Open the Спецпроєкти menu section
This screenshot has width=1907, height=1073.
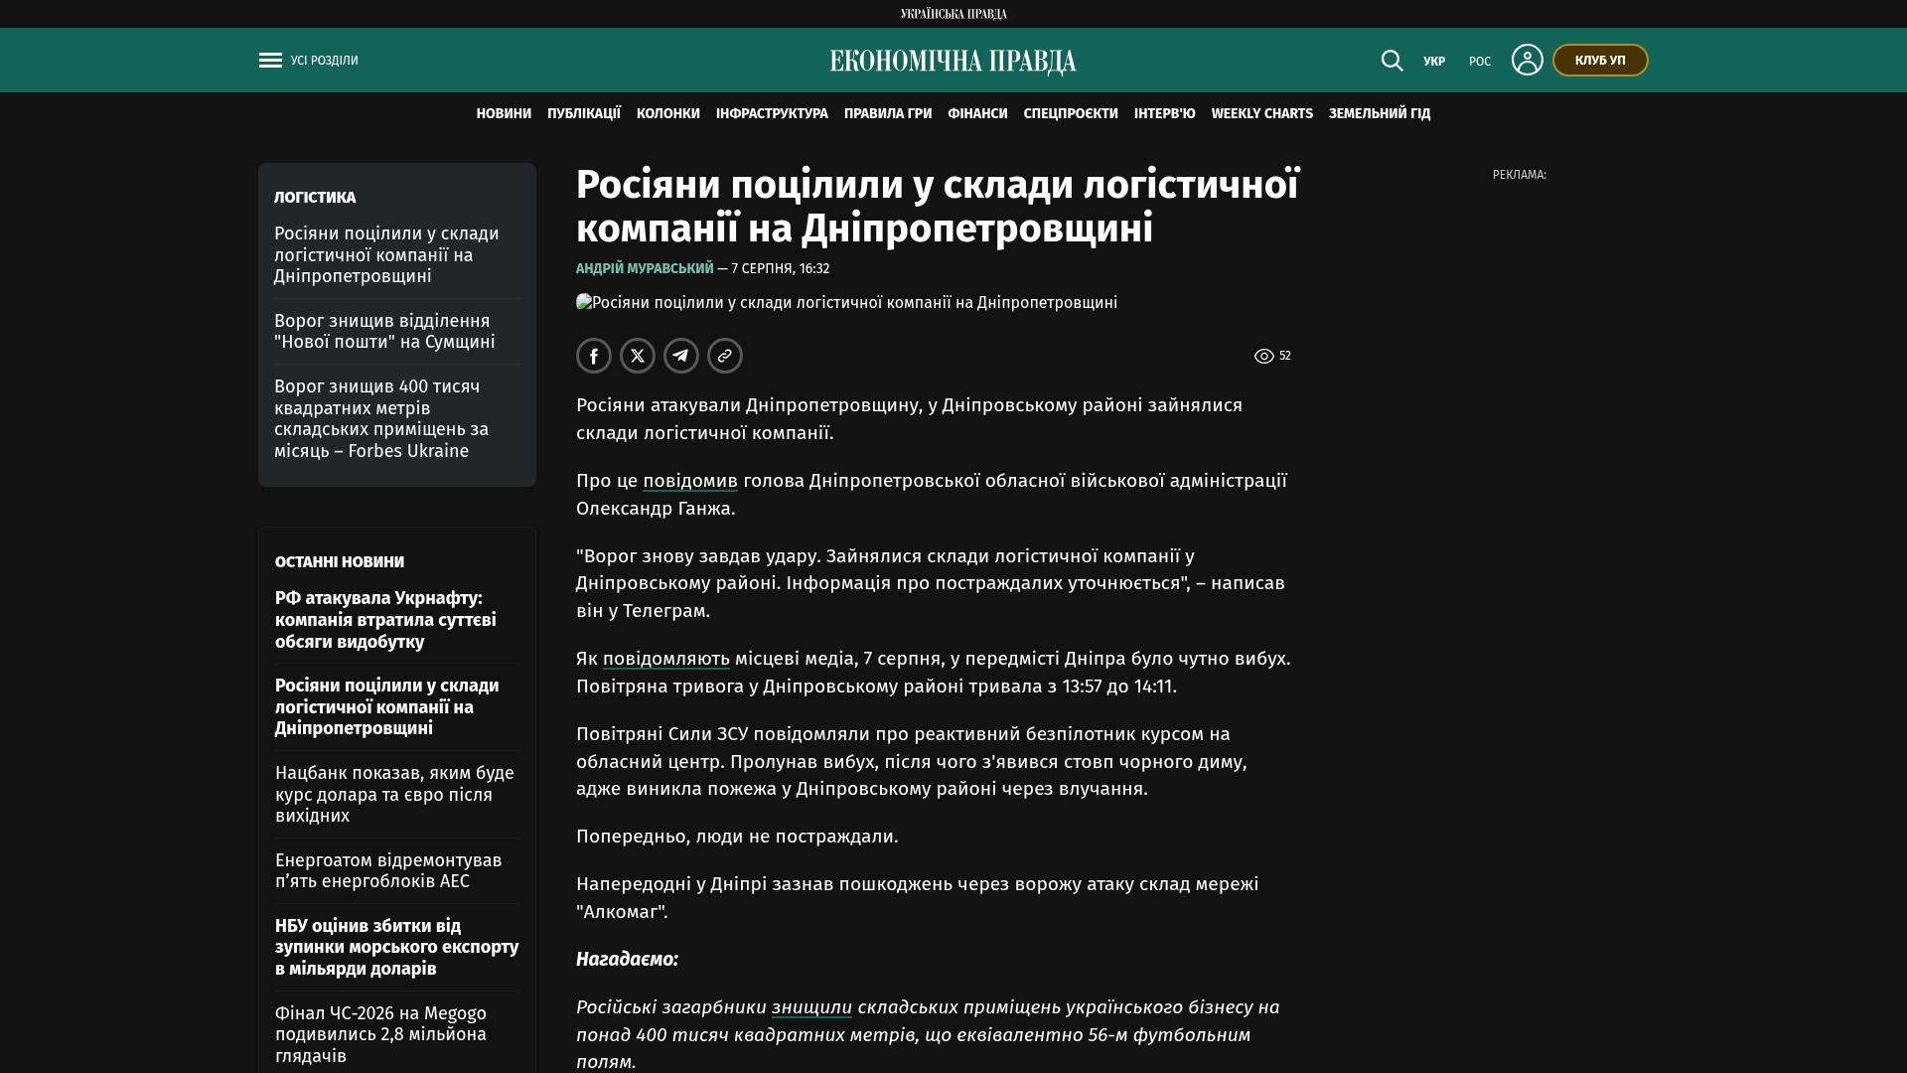click(x=1071, y=114)
